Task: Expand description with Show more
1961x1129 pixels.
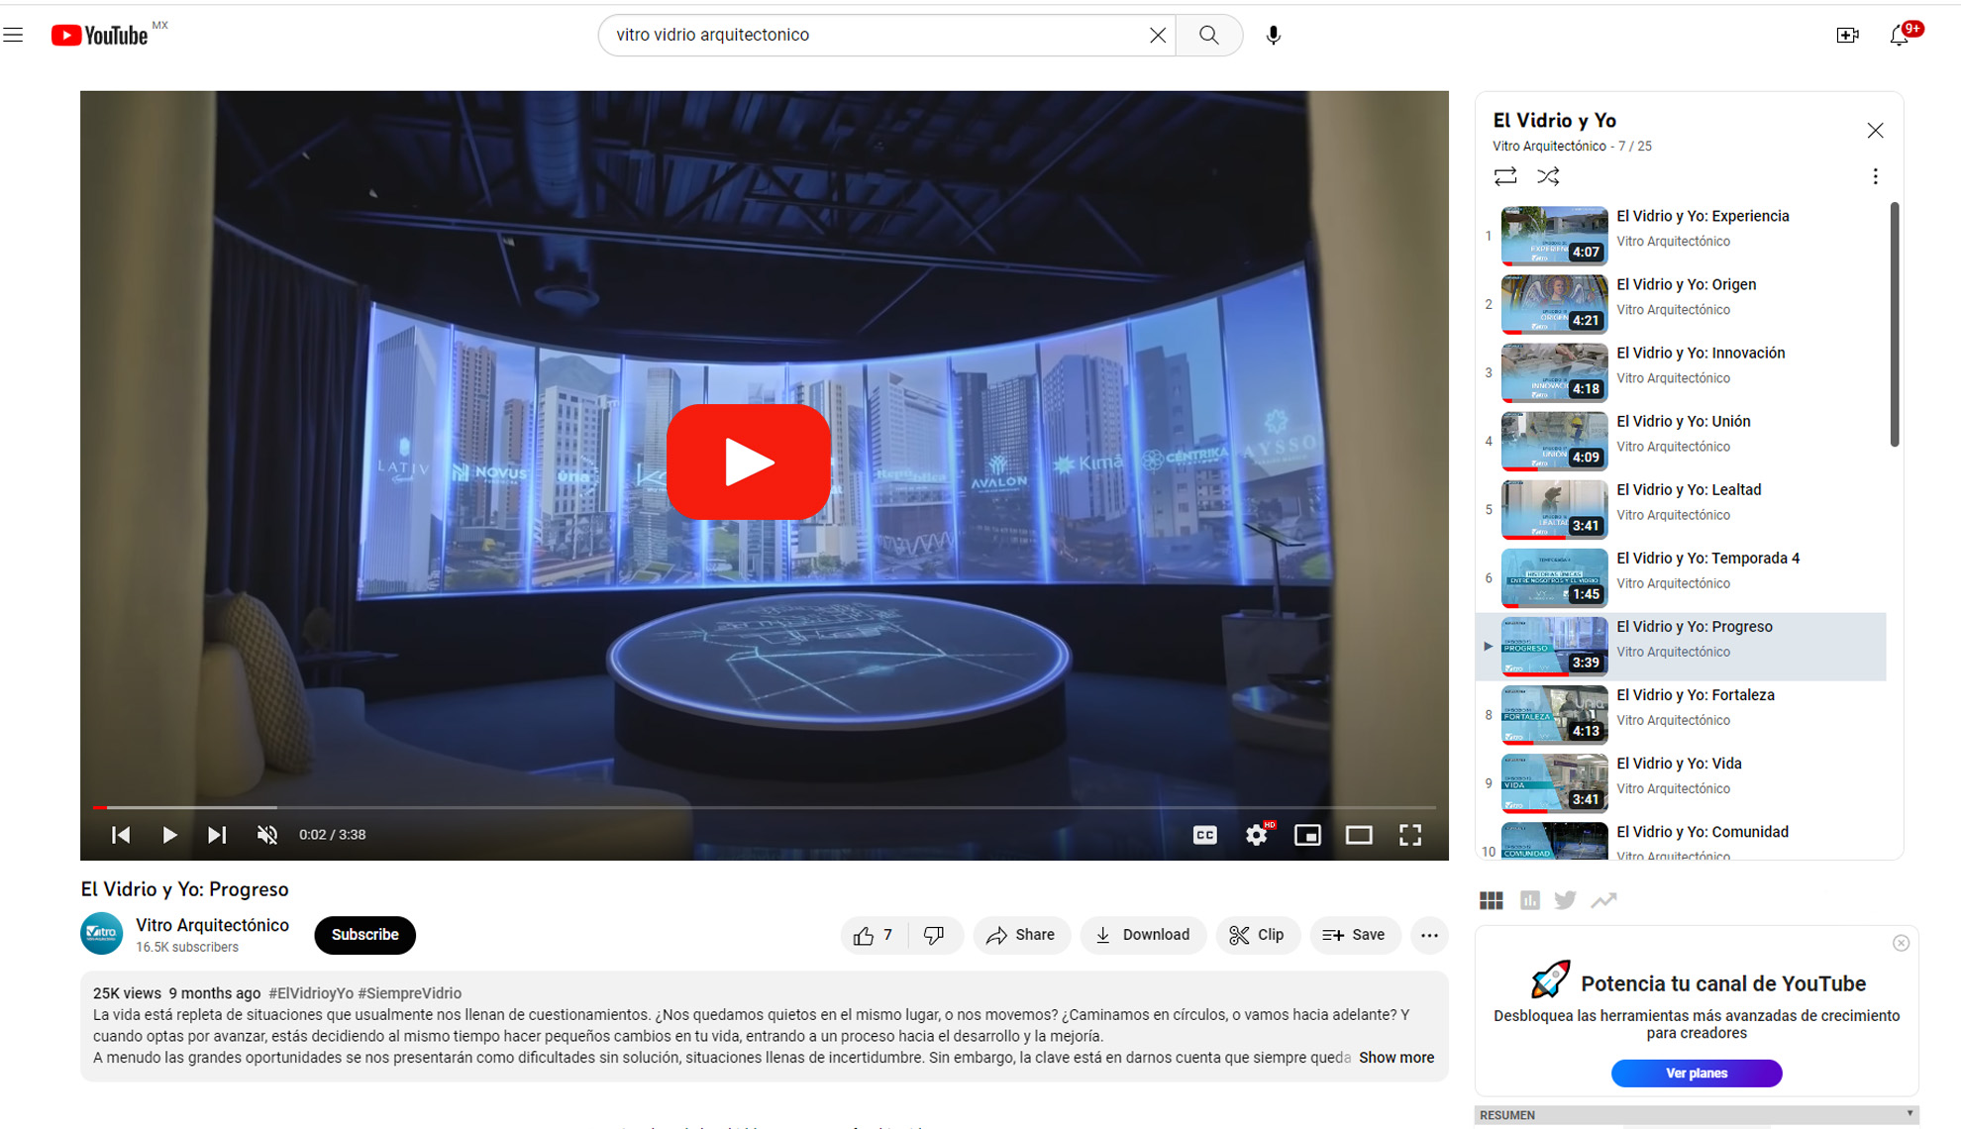Action: pos(1396,1058)
